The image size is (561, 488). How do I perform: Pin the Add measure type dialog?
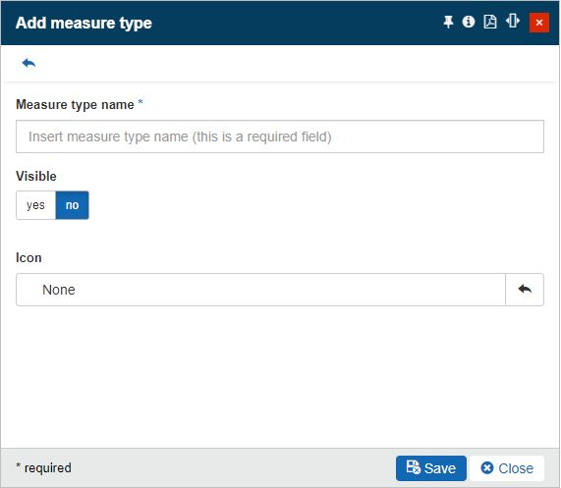click(448, 23)
